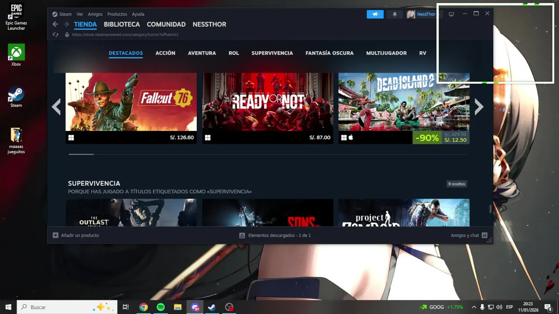This screenshot has width=559, height=314.
Task: Open Epic Games Launcher desktop shortcut
Action: [x=16, y=17]
